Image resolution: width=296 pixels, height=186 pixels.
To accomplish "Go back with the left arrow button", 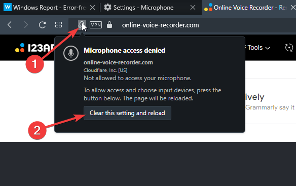I will click(10, 25).
